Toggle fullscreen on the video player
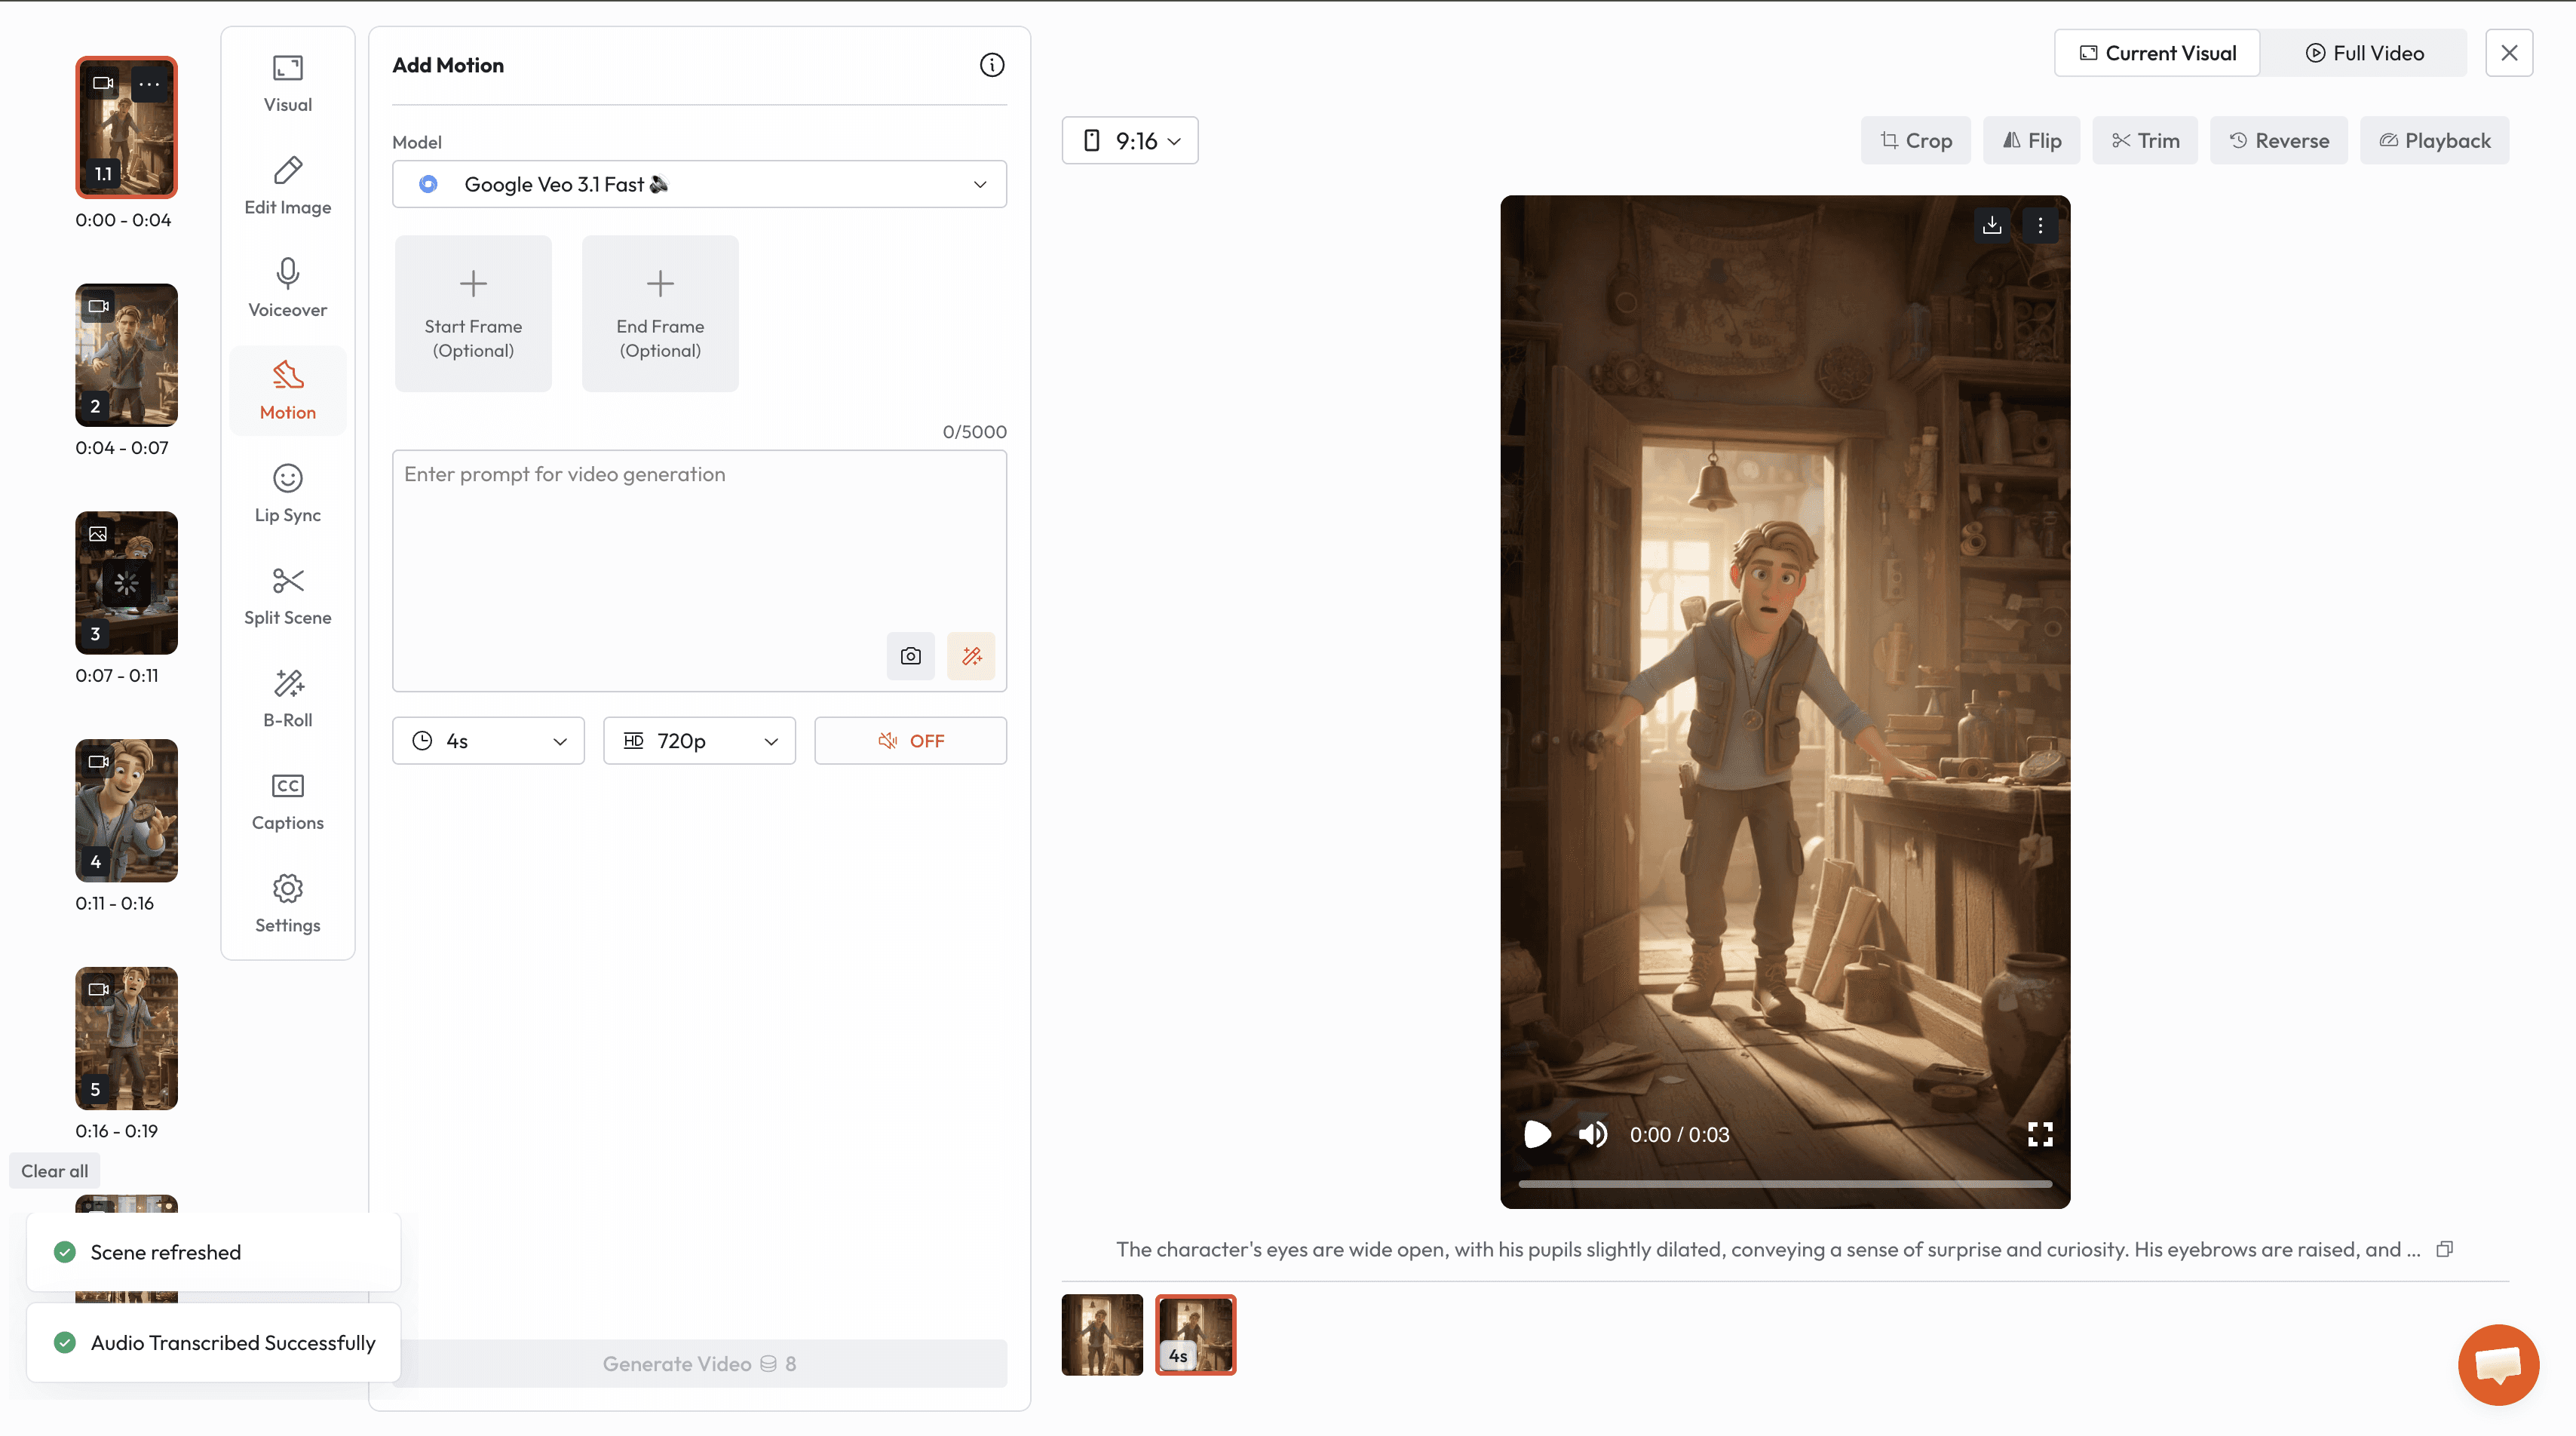 tap(2040, 1134)
